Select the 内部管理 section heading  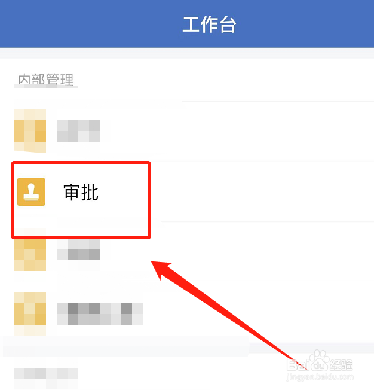46,80
